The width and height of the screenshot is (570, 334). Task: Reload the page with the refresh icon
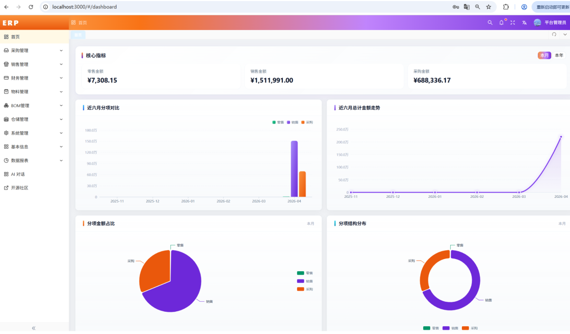(x=31, y=7)
